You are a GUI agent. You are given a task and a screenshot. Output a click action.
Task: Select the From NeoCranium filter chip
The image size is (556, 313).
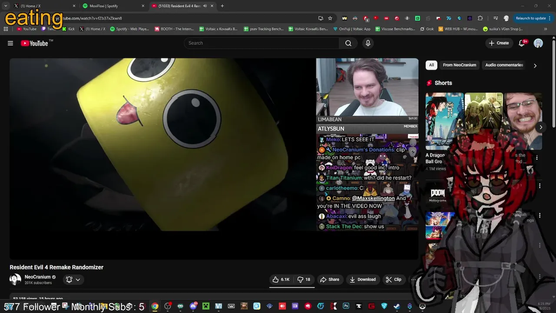(x=460, y=65)
